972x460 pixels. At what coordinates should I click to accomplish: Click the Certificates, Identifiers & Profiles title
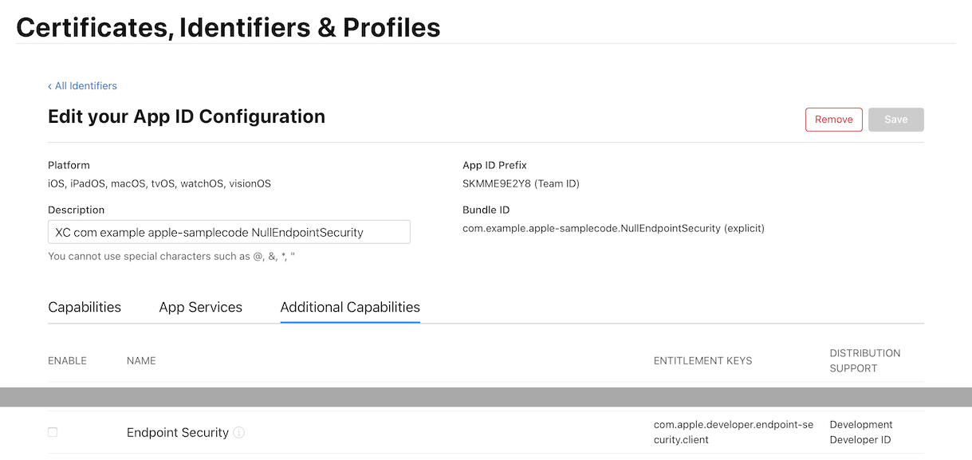tap(228, 27)
